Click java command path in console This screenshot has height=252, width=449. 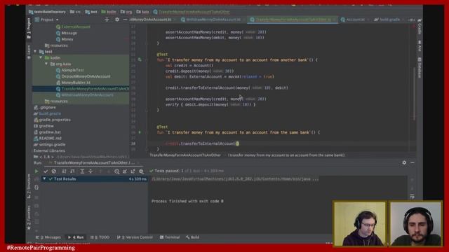(235, 179)
